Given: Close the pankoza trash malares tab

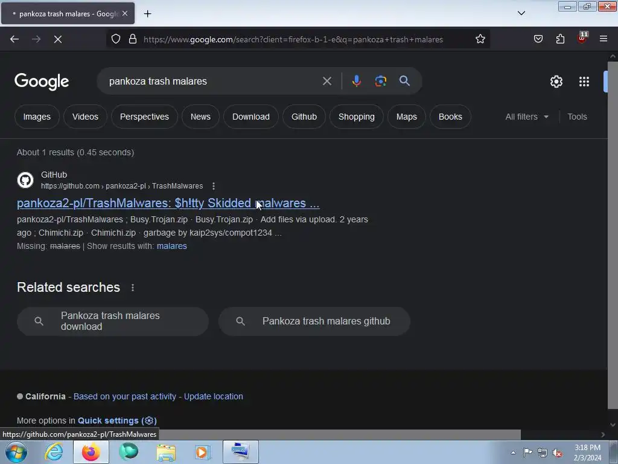Looking at the screenshot, I should click(125, 13).
